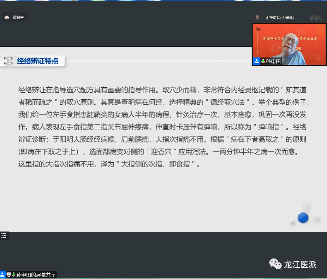Click the speaker microphone icon beside 正在讲话
The width and height of the screenshot is (327, 279).
tap(257, 17)
